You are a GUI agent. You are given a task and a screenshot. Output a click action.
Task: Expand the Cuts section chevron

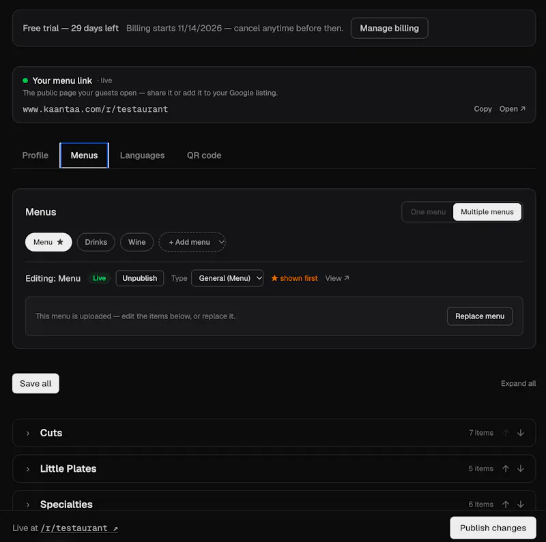point(28,433)
